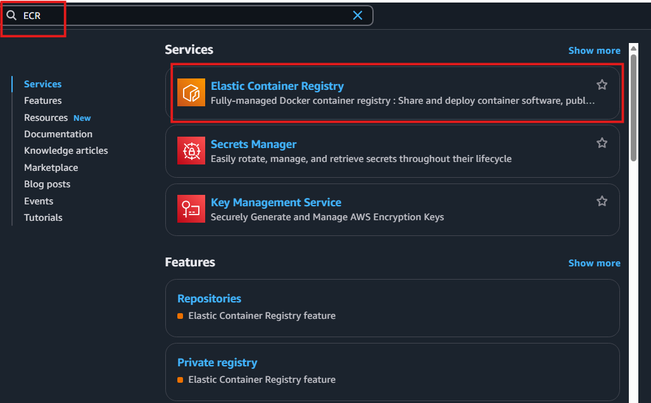
Task: Open the Elastic Container Registry service icon
Action: pyautogui.click(x=191, y=92)
